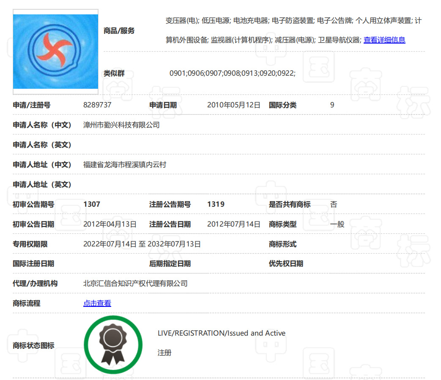Click applicant address 福建省龙海市程溪镇内云村
The width and height of the screenshot is (441, 380).
(x=125, y=165)
